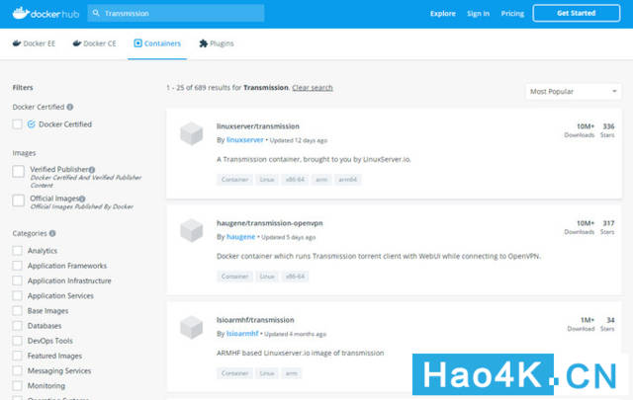
Task: Check the Base Images category
Action: coord(18,311)
